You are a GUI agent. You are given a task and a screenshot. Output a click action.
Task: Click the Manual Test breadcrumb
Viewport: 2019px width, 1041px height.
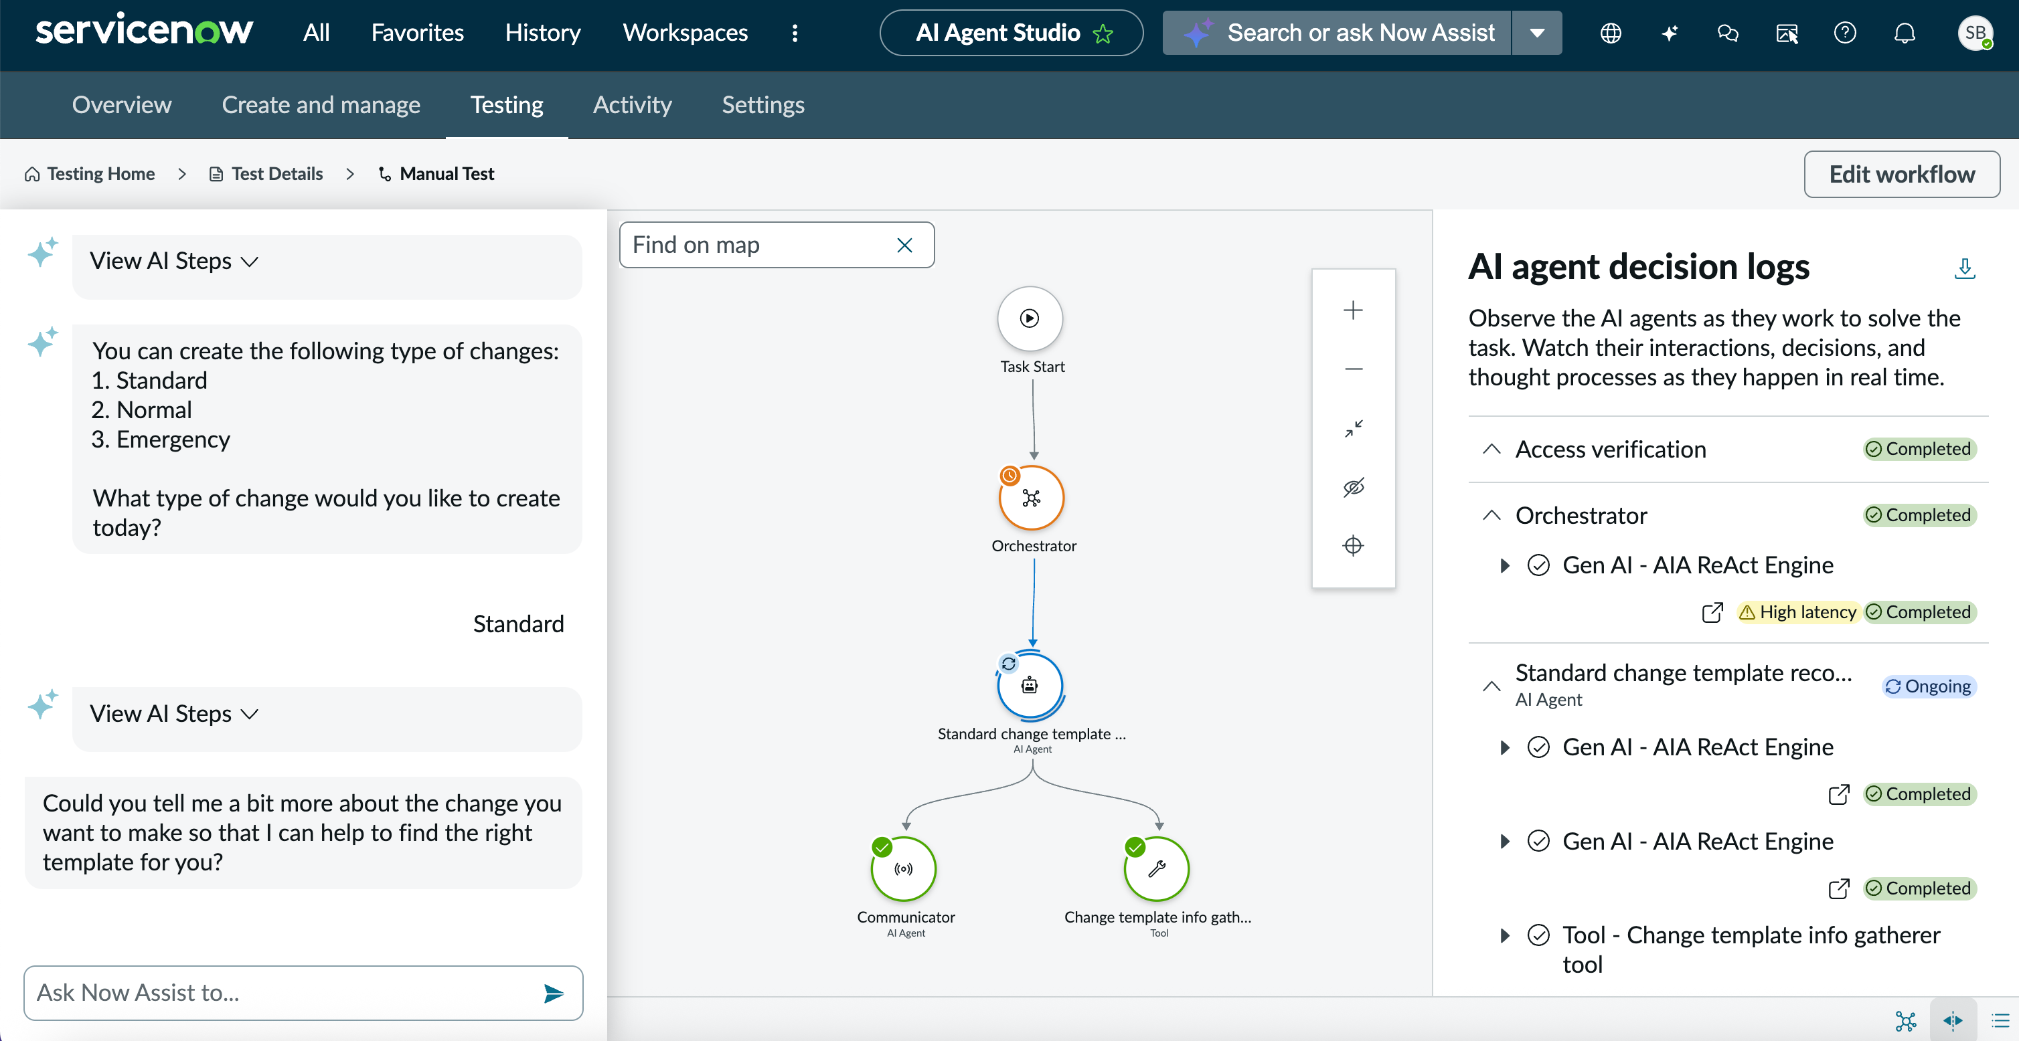[x=436, y=173]
